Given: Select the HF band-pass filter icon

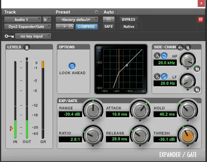Looking at the screenshot, I should point(157,56).
